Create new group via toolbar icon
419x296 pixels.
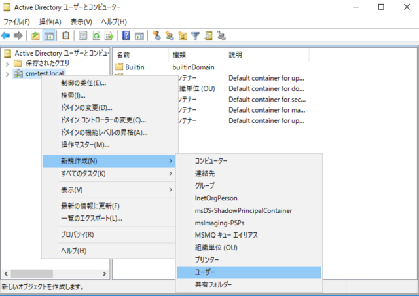170,35
